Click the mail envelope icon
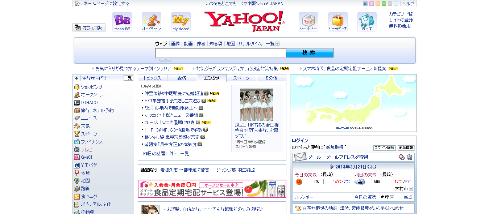This screenshot has width=489, height=214. pos(300,157)
